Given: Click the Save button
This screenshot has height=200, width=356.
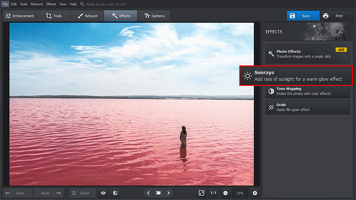Looking at the screenshot, I should click(x=303, y=16).
